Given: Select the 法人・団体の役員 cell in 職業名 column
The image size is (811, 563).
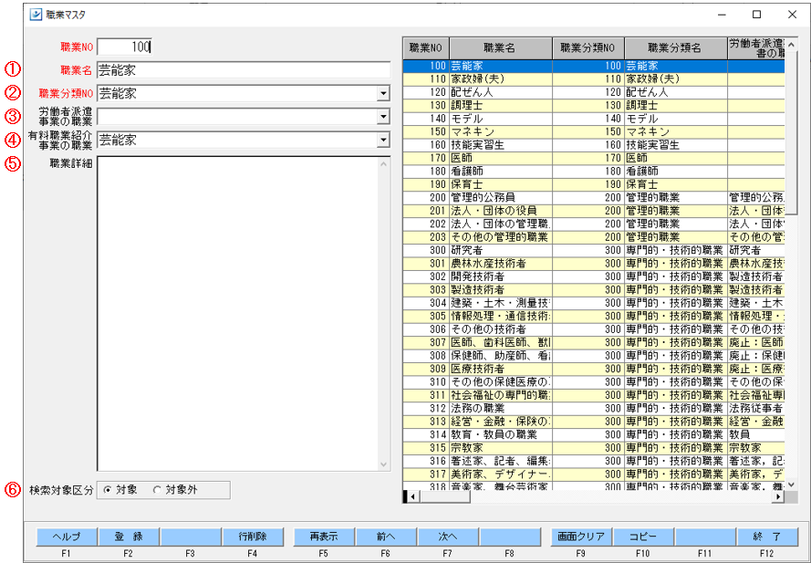Looking at the screenshot, I should (500, 211).
